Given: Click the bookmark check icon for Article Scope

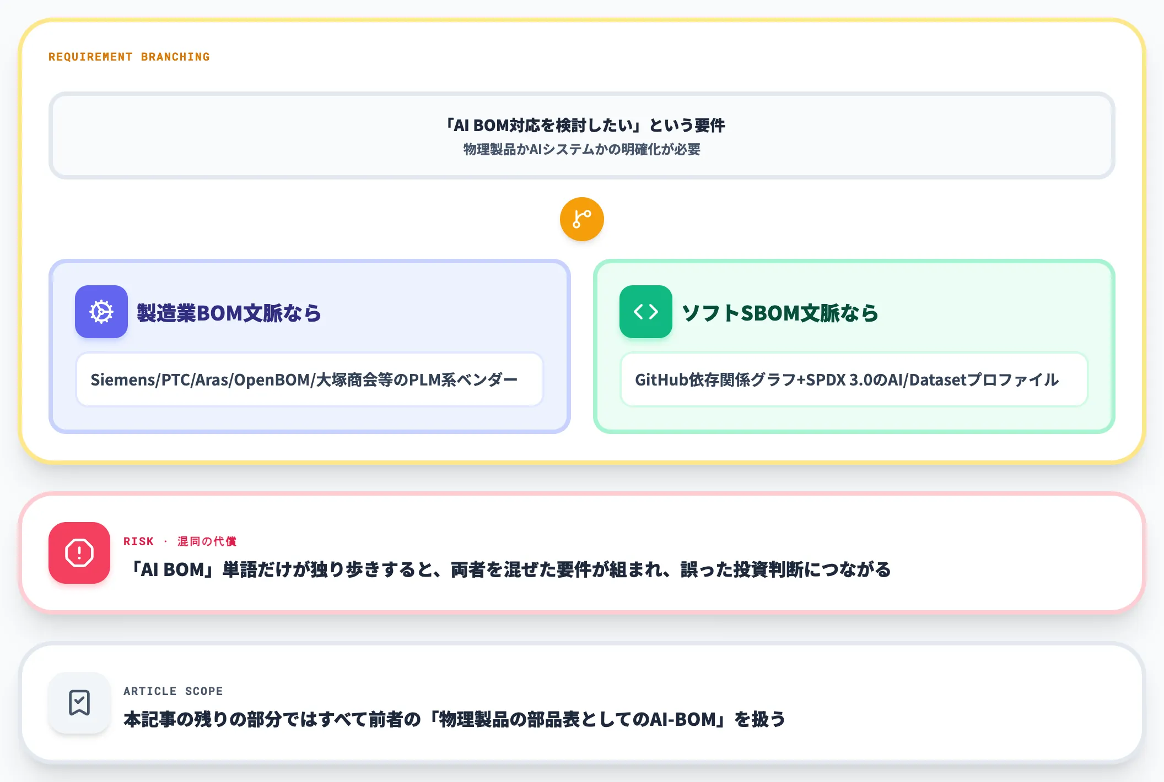Looking at the screenshot, I should pyautogui.click(x=79, y=703).
